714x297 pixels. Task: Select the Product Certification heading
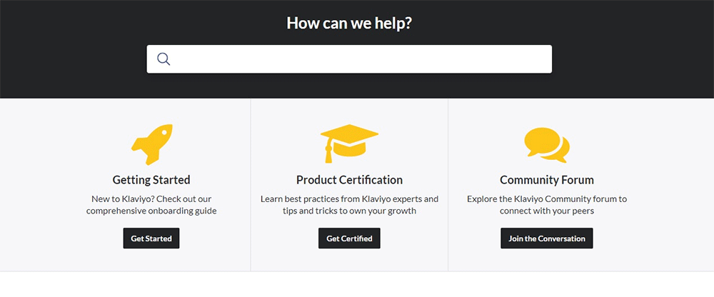[x=349, y=180]
